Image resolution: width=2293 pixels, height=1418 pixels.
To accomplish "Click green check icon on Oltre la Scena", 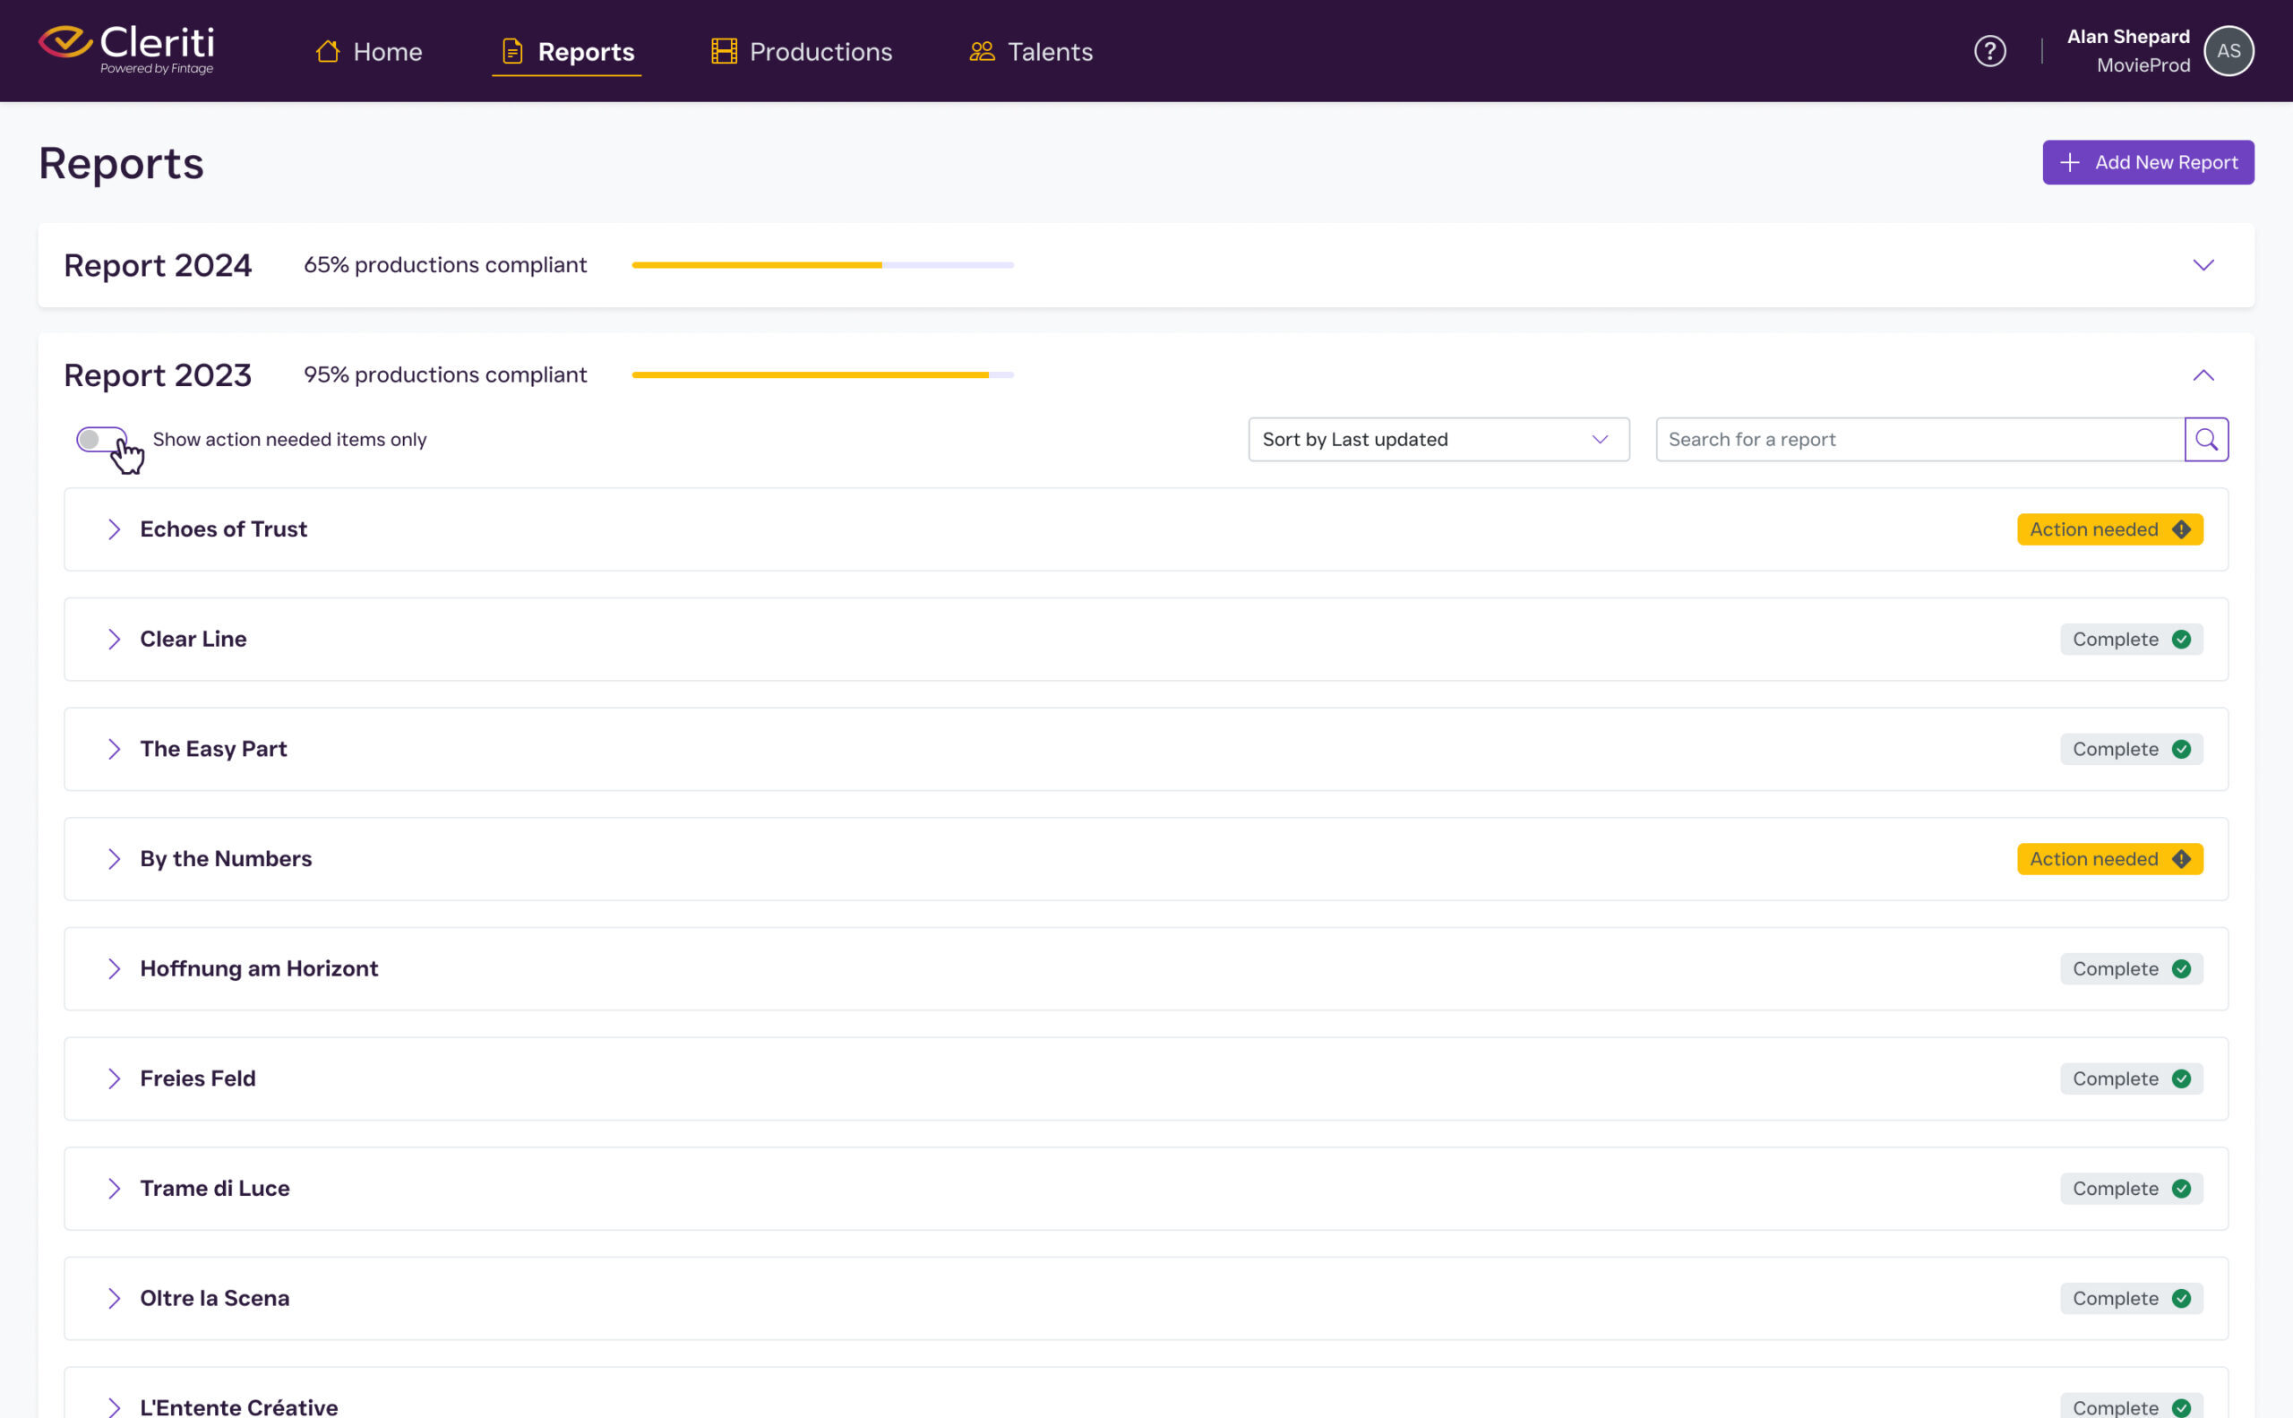I will point(2181,1298).
